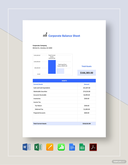Click the Microsoft Word format icon
The height and width of the screenshot is (165, 128).
pyautogui.click(x=26, y=147)
